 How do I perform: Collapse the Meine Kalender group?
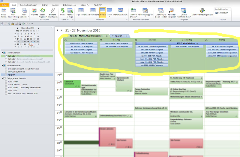(2, 53)
